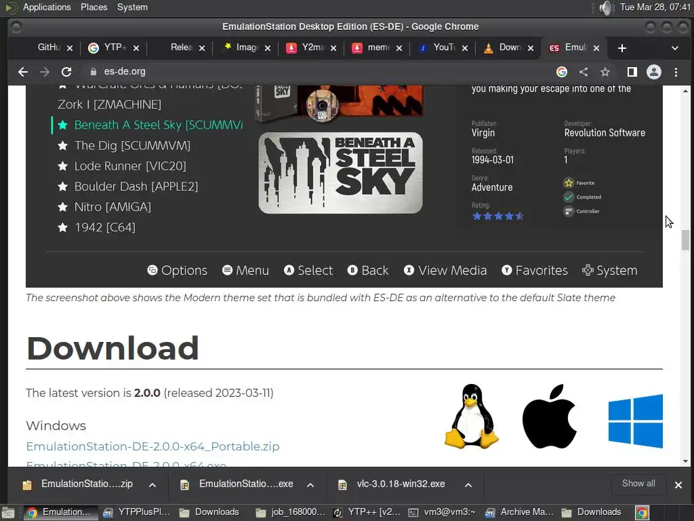Go back to the previous page
694x521 pixels.
click(x=23, y=72)
